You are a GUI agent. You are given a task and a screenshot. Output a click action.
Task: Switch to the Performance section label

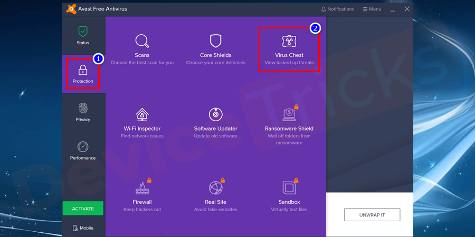tap(83, 158)
